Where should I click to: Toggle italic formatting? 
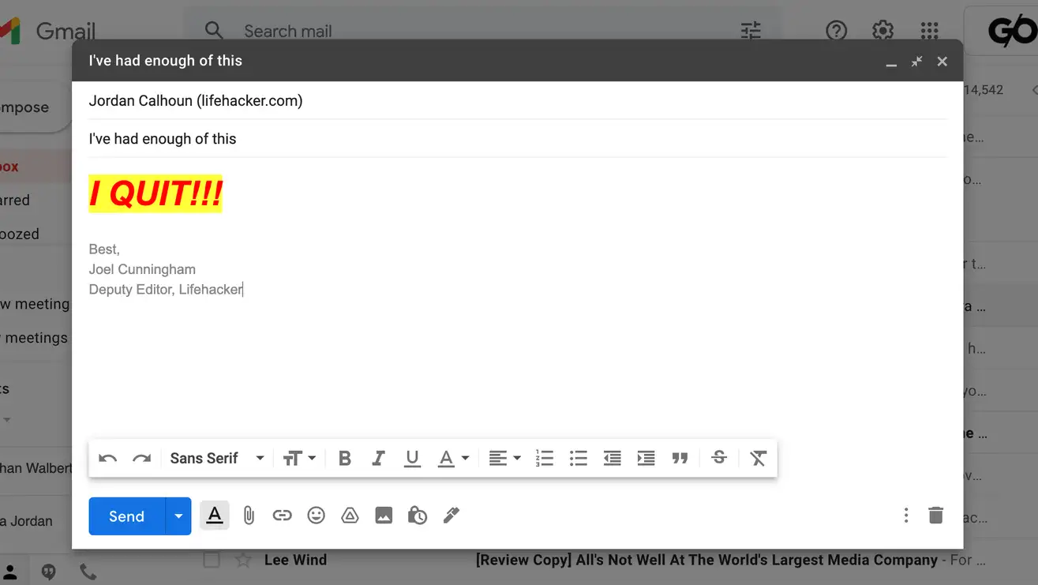click(378, 458)
